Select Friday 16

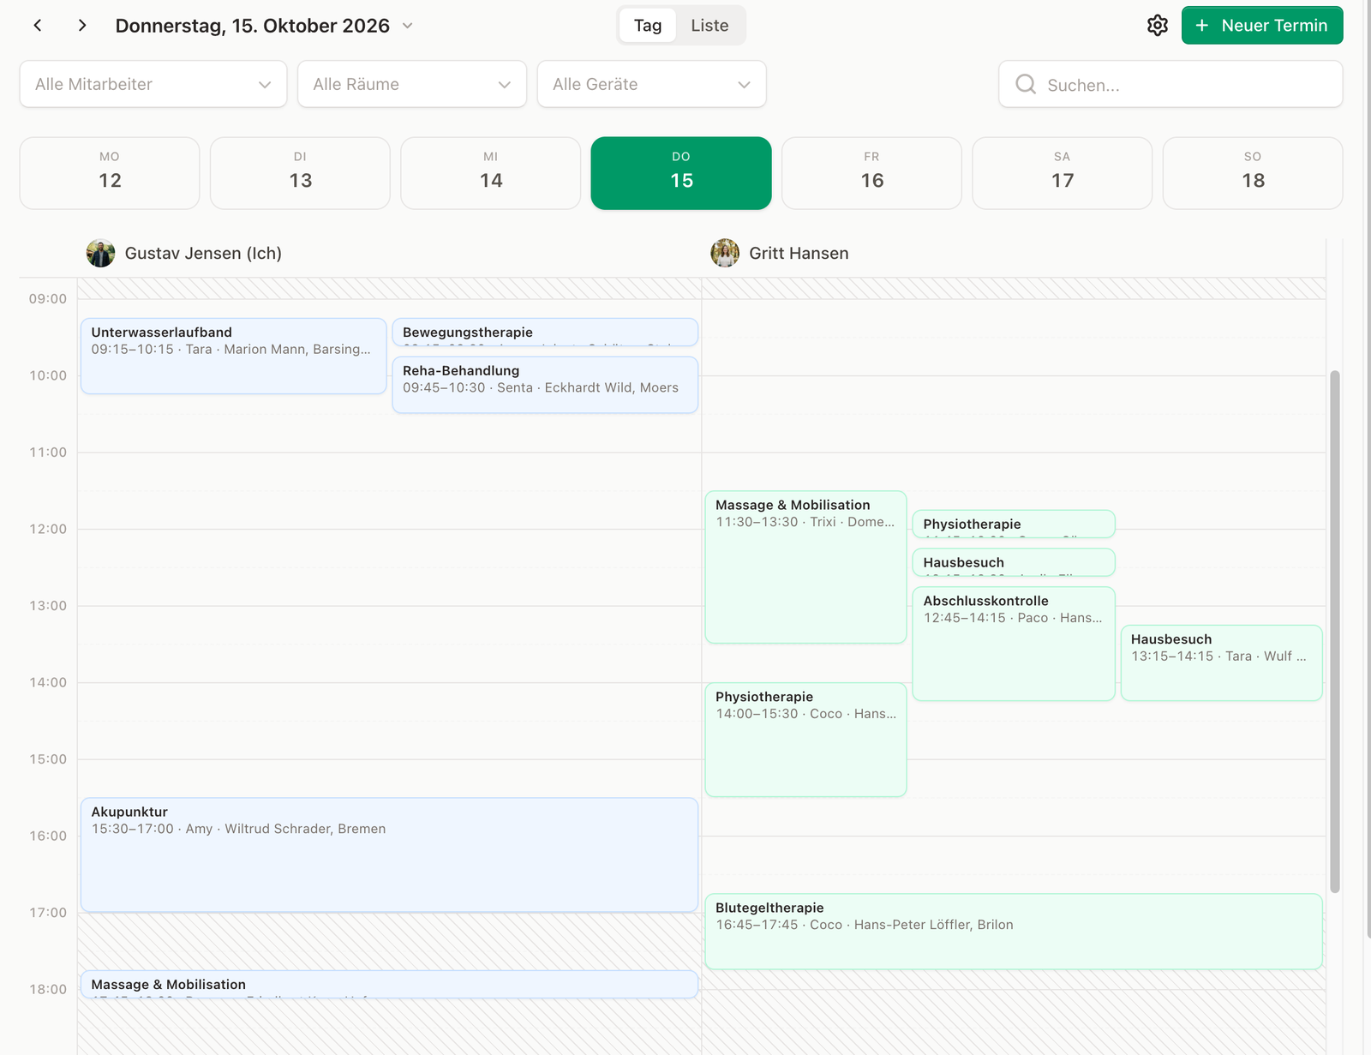(871, 173)
